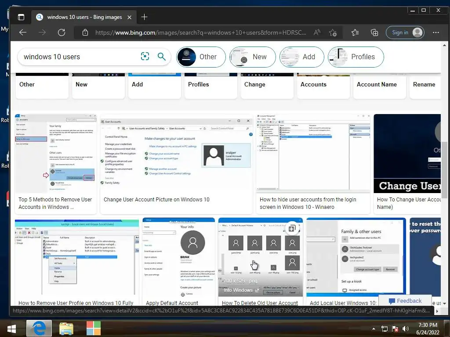Click the save image plus icon

coord(292,228)
